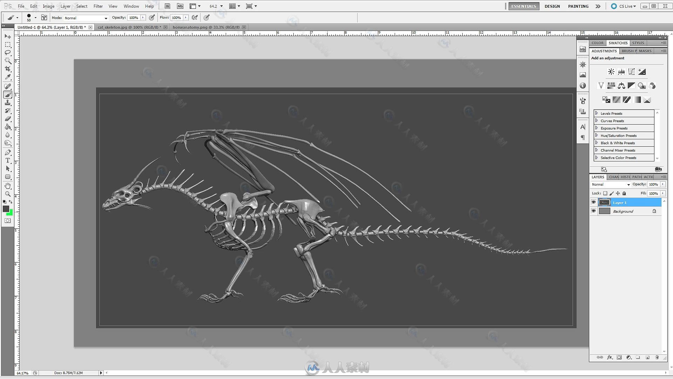Select the Essentials workspace
This screenshot has height=379, width=673.
tap(524, 6)
